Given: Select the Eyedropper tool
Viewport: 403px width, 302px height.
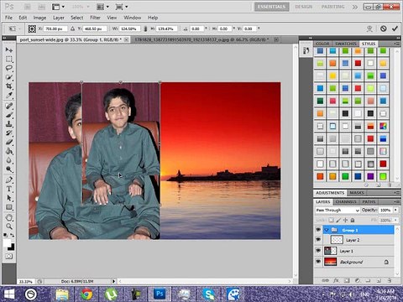Looking at the screenshot, I should 9,96.
